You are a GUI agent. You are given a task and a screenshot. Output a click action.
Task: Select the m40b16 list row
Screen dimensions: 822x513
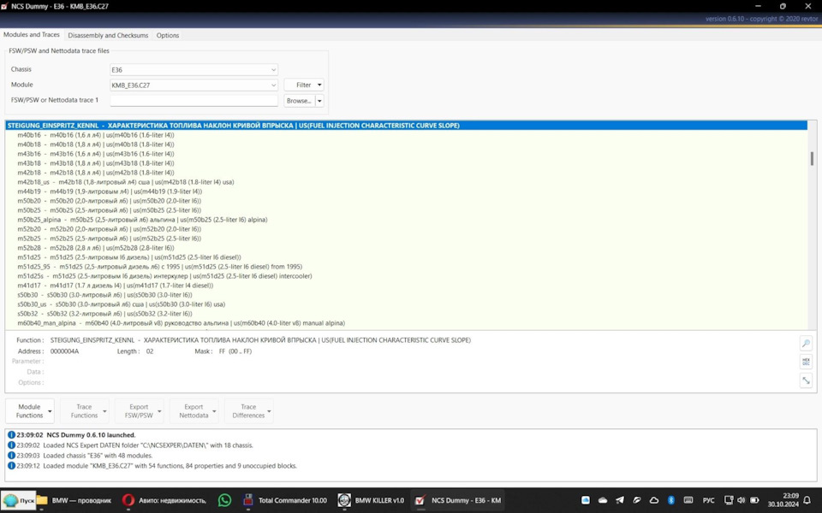[x=406, y=135]
